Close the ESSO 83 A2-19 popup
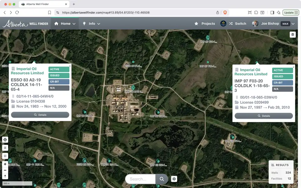Viewport: 301px width, 188px height. [70, 66]
